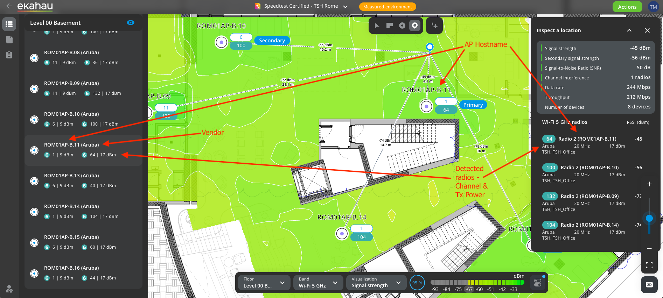Click the ROM01AP-B.14 access point marker on map
This screenshot has width=663, height=298.
point(342,233)
